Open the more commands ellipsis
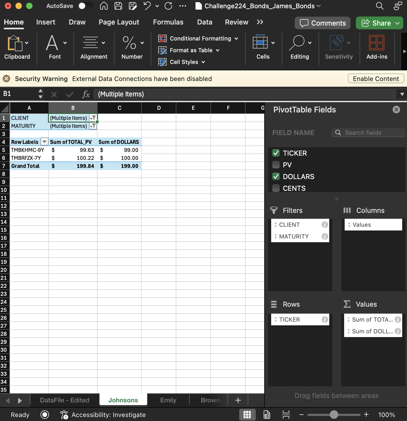 click(183, 6)
